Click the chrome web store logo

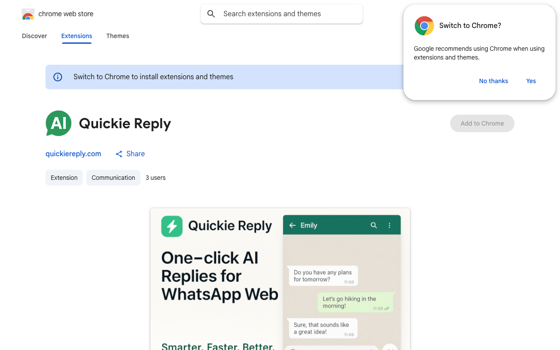pos(28,14)
